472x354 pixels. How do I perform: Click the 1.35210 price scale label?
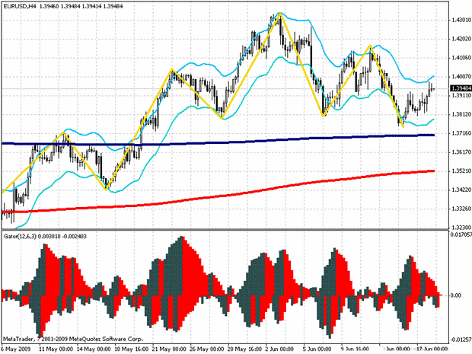pyautogui.click(x=461, y=171)
